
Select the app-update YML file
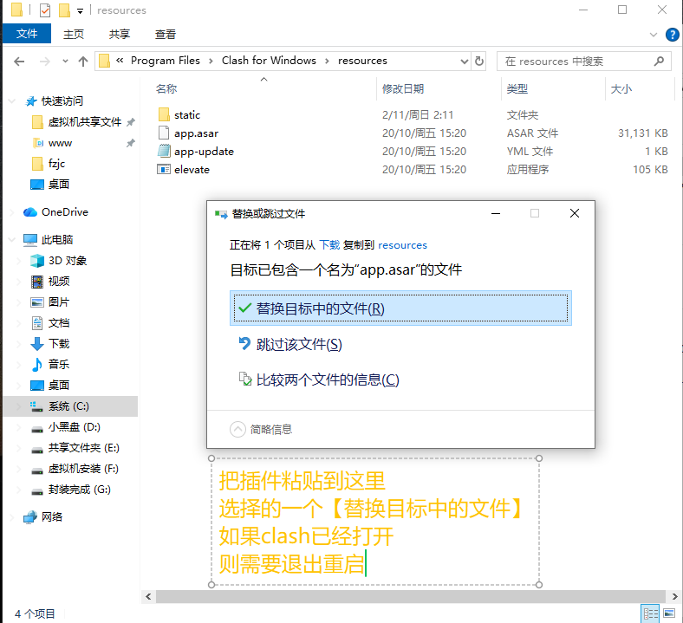[x=204, y=152]
